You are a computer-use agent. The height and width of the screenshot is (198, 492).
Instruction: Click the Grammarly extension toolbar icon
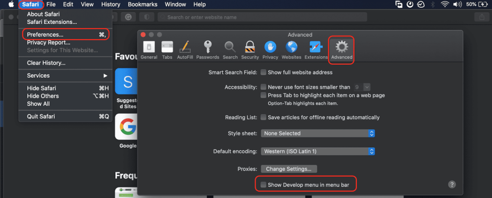pyautogui.click(x=128, y=17)
